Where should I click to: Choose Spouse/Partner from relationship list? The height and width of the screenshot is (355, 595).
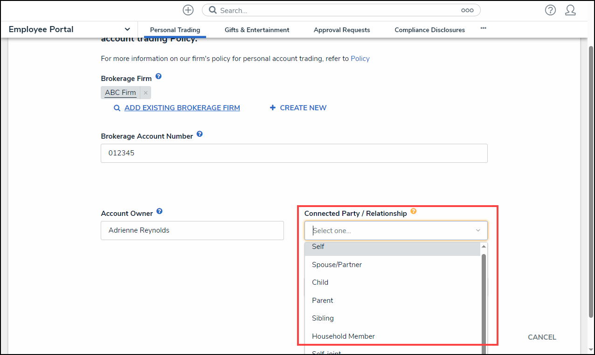(337, 264)
